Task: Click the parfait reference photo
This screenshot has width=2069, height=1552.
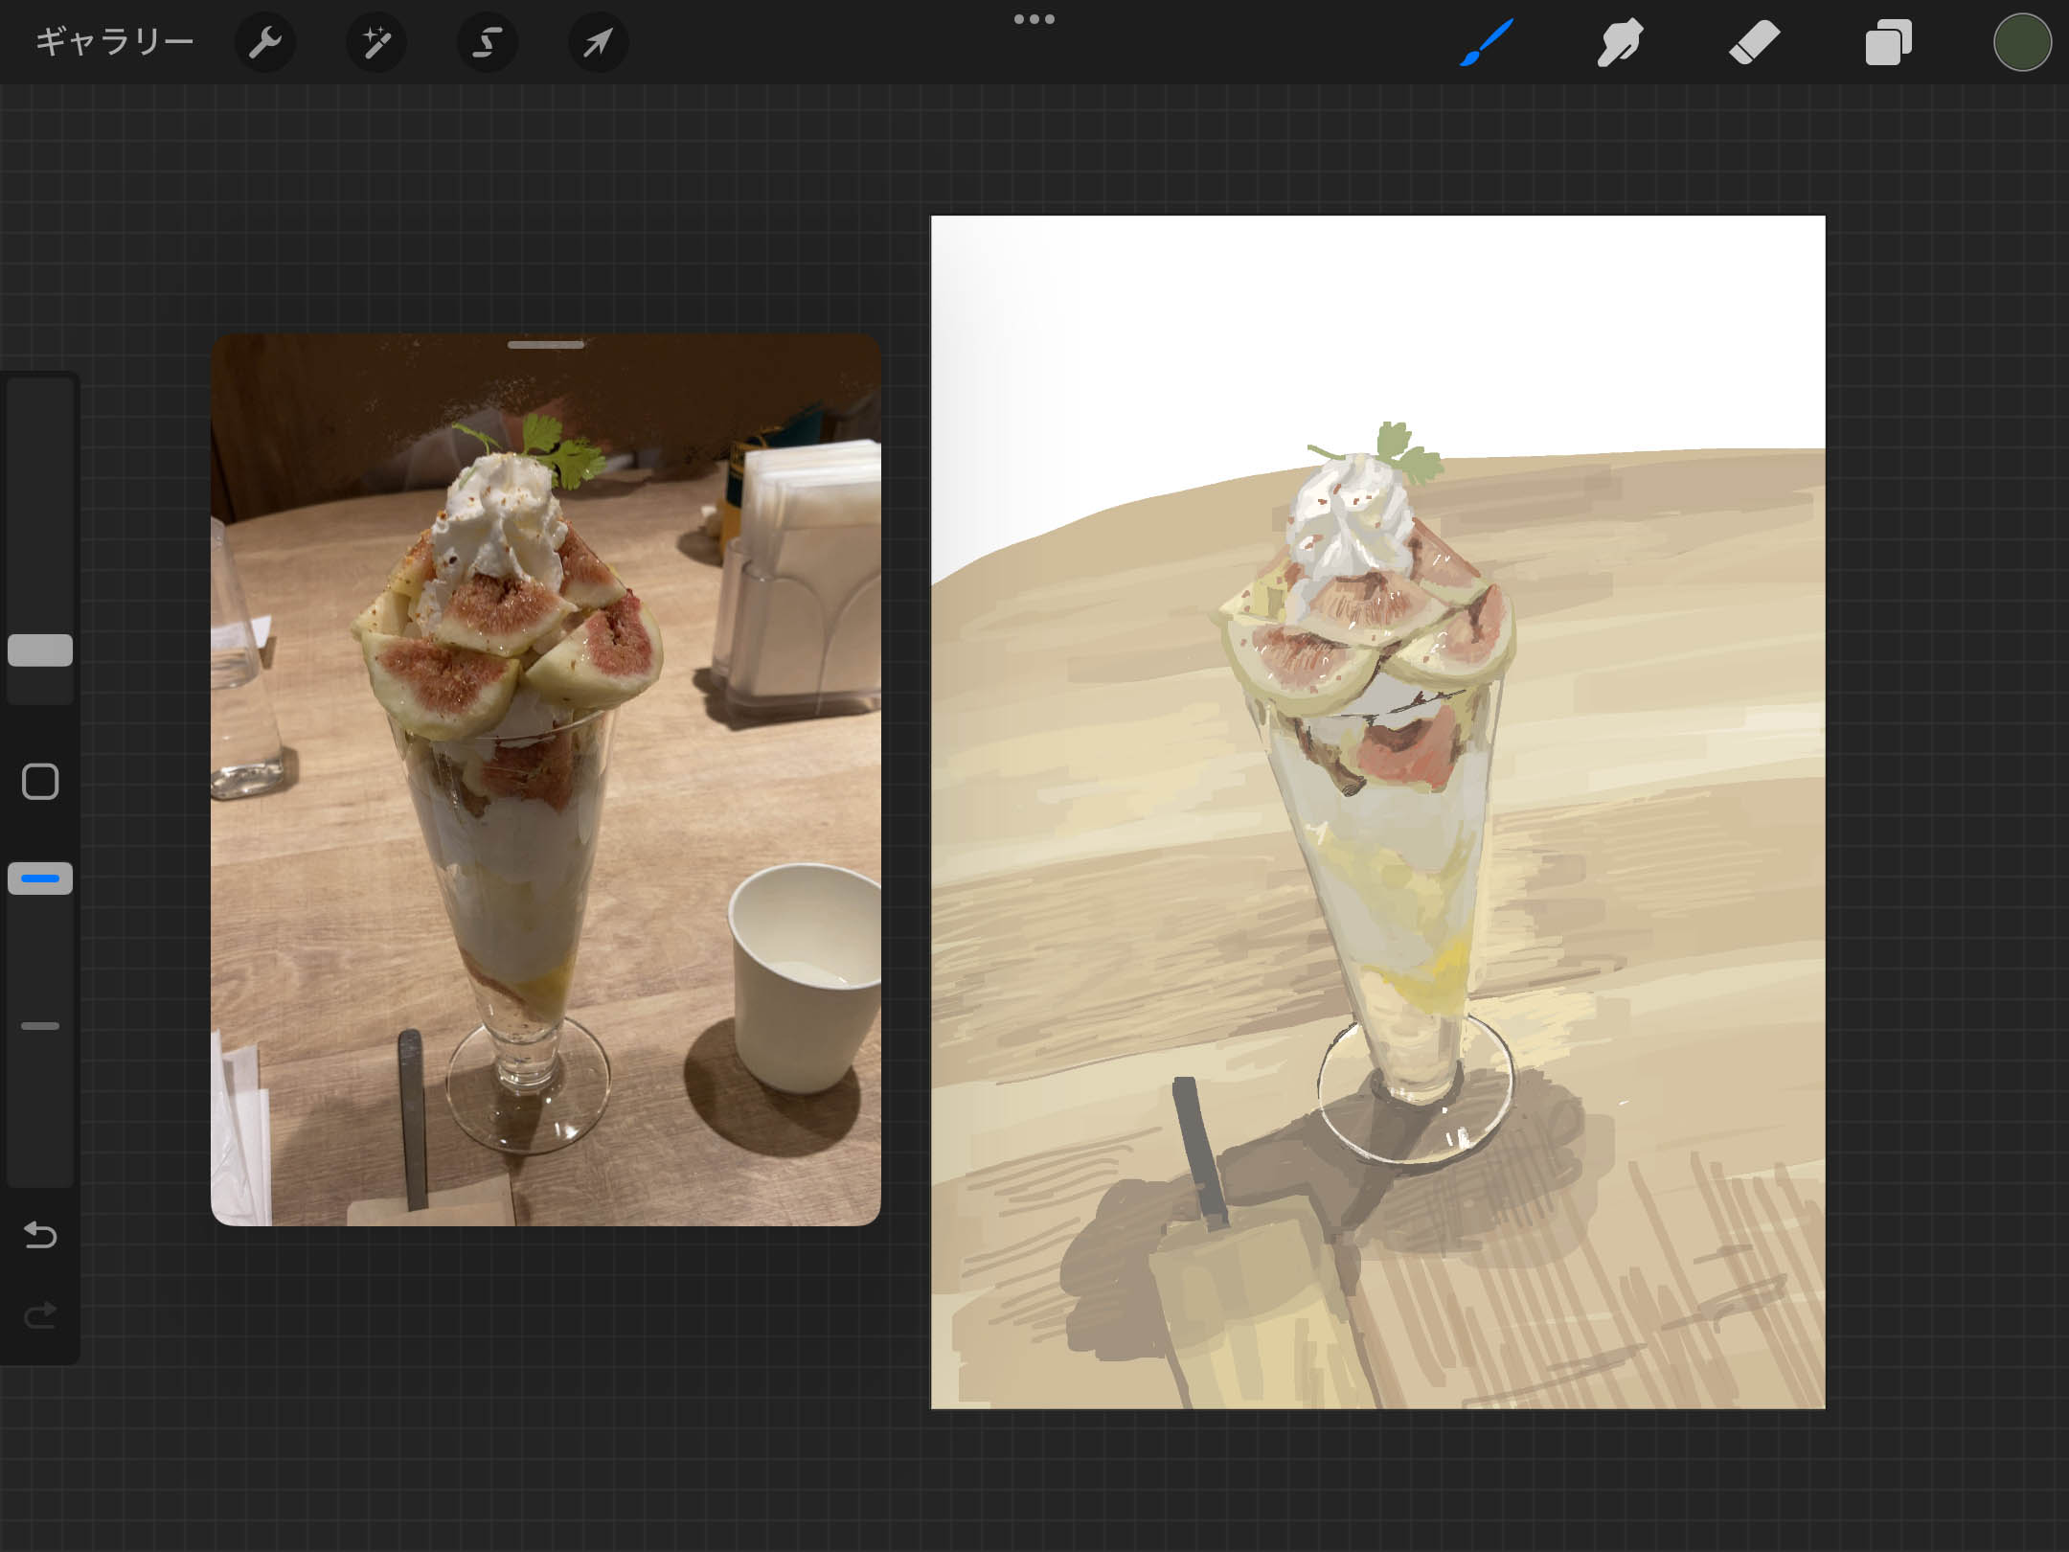Action: pos(546,780)
